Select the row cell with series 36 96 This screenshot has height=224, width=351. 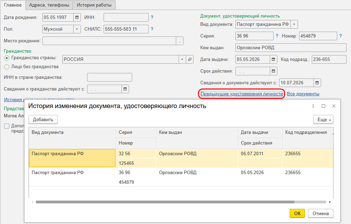(136, 172)
